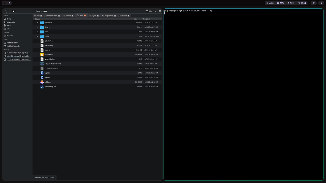This screenshot has width=326, height=183.
Task: Expand the dosdevices folder
Action: (37, 23)
